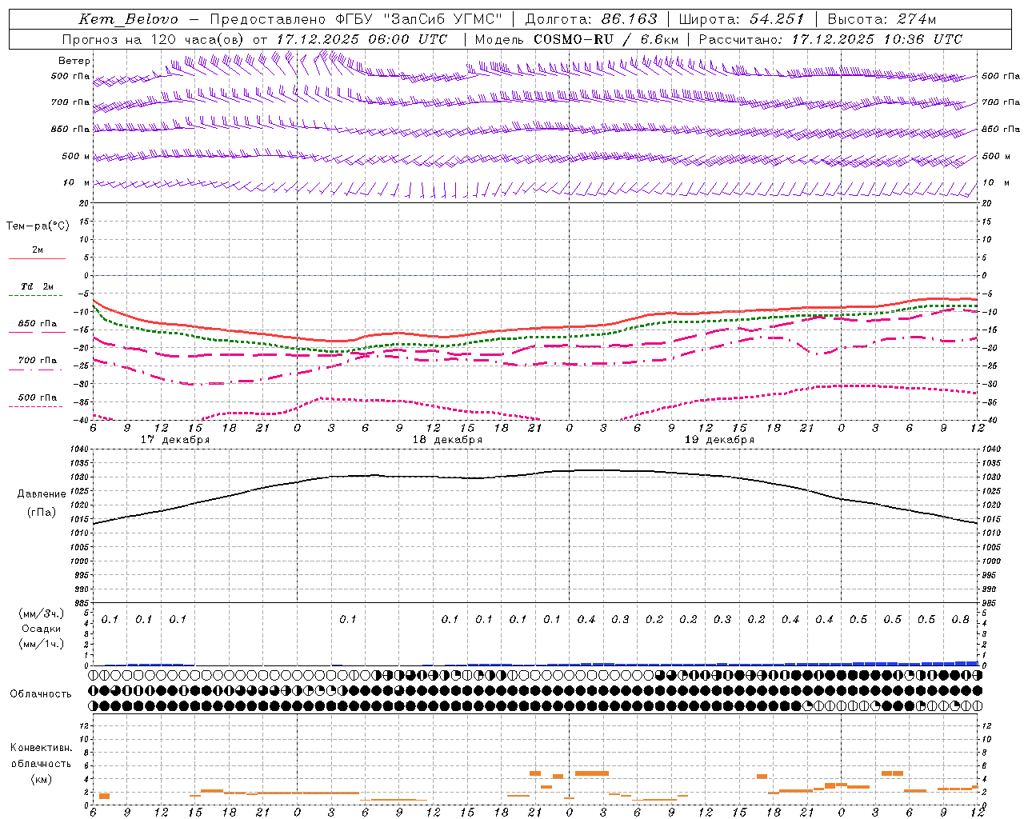Click the "(гПа)" unit under Давление

42,513
